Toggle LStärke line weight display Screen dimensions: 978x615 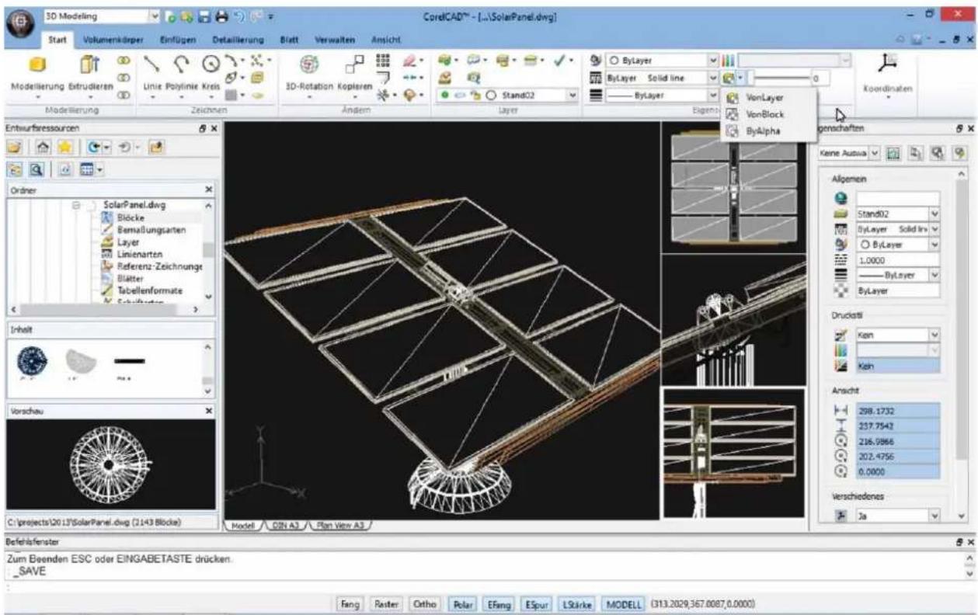coord(579,603)
